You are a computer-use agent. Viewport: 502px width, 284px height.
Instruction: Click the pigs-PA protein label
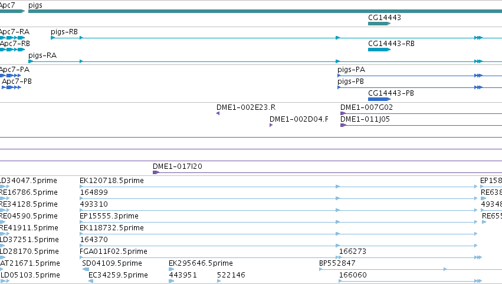(351, 70)
